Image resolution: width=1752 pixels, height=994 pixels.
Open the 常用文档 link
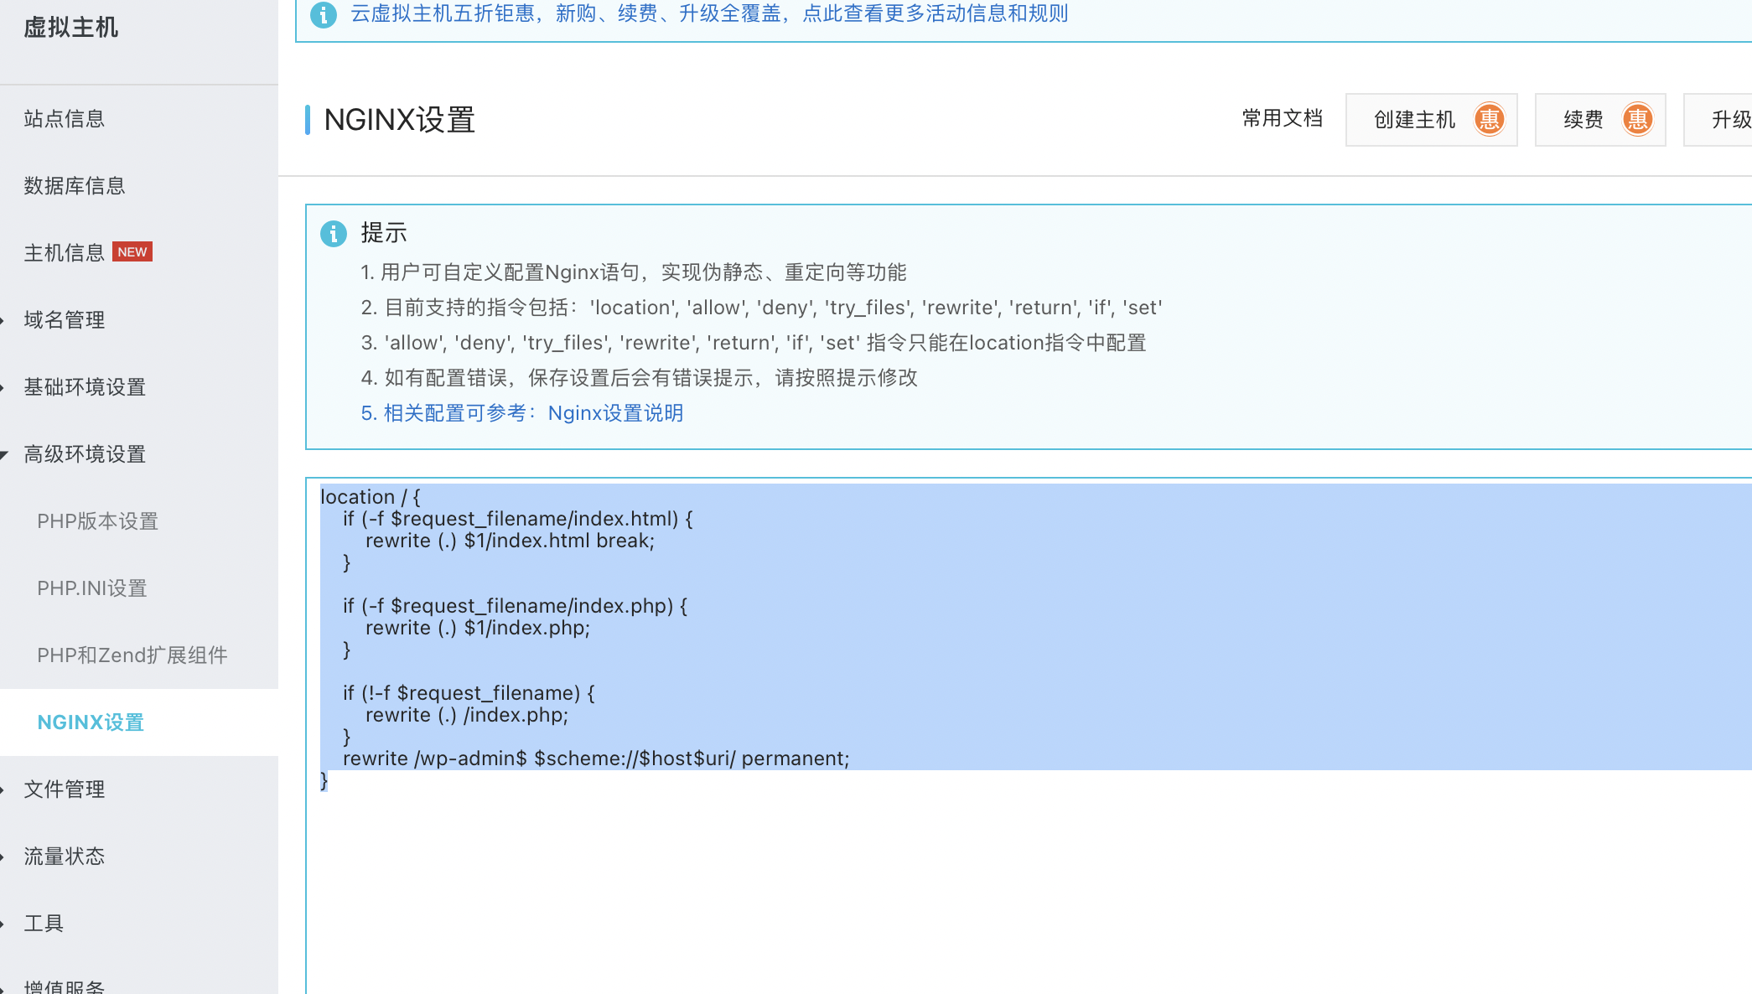pyautogui.click(x=1282, y=119)
